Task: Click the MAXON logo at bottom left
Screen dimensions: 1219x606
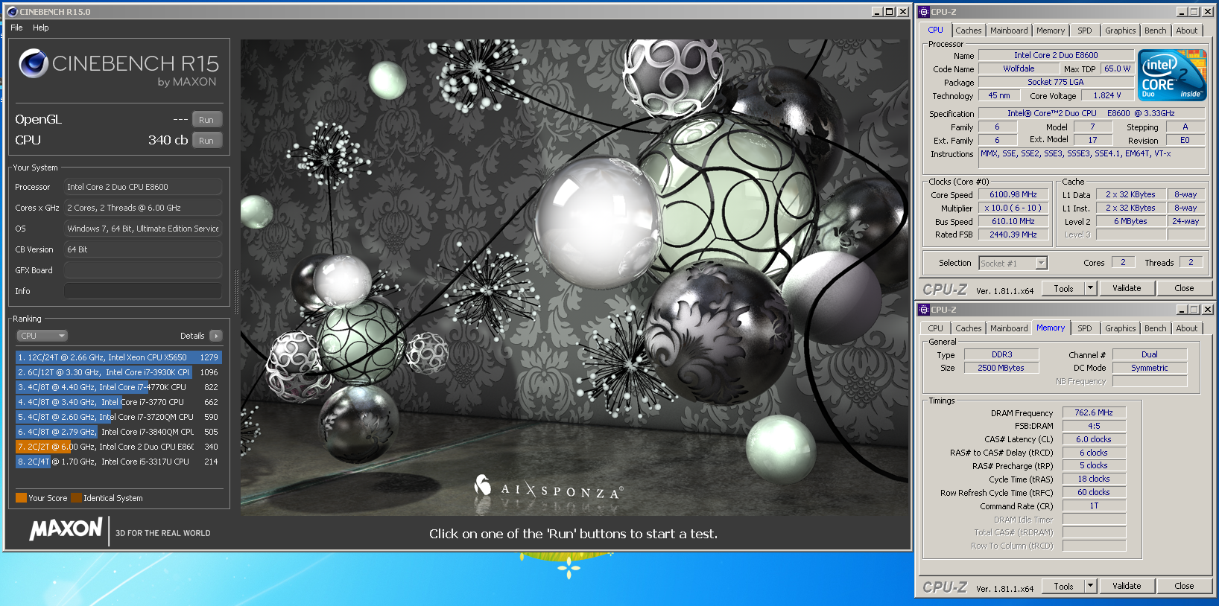Action: click(x=66, y=529)
